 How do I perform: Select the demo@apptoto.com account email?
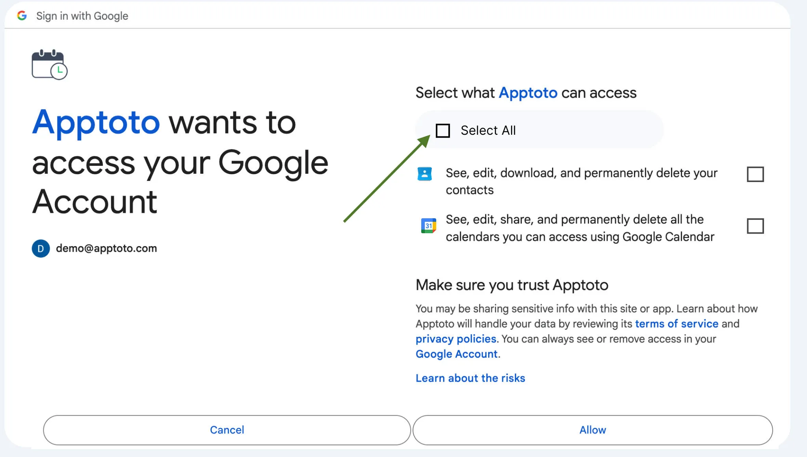106,249
